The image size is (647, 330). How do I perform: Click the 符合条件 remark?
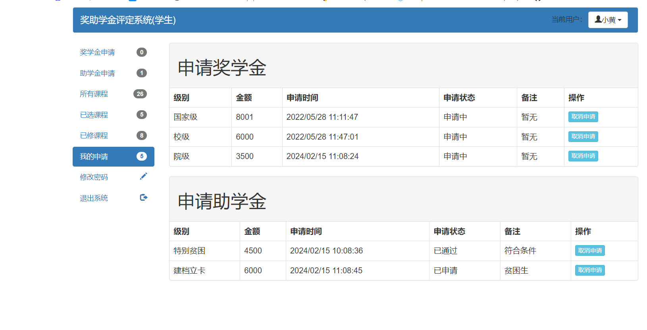tap(520, 251)
